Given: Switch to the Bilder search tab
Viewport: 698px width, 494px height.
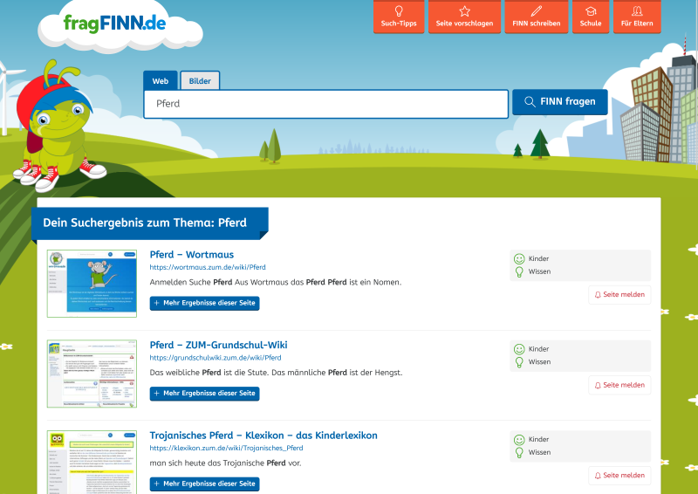Looking at the screenshot, I should [x=200, y=80].
